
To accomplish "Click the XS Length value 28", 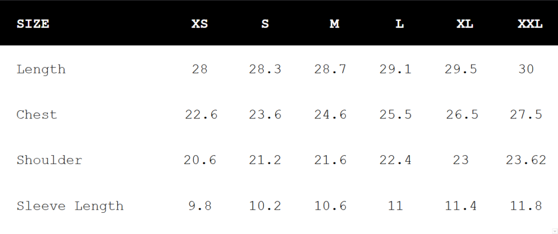I will (199, 69).
